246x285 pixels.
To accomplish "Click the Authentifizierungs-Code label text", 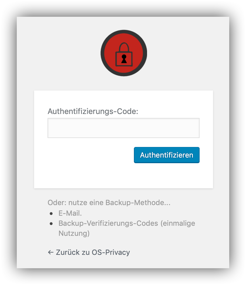I will coord(93,111).
